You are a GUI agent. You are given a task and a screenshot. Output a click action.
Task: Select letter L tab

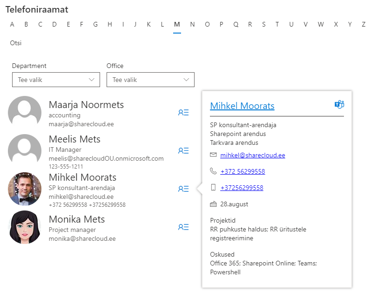click(x=162, y=24)
